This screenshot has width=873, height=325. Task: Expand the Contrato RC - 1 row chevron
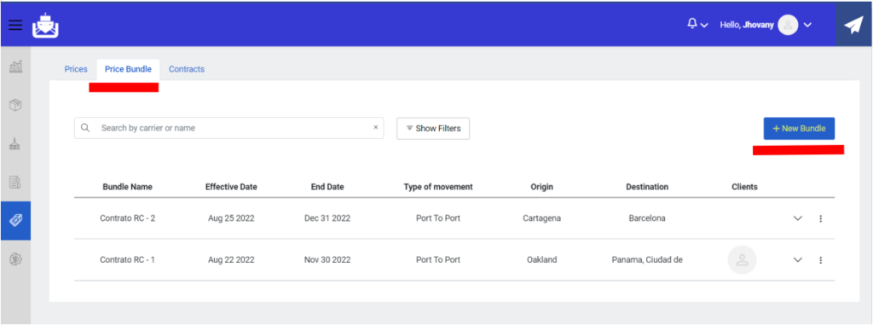pos(797,260)
